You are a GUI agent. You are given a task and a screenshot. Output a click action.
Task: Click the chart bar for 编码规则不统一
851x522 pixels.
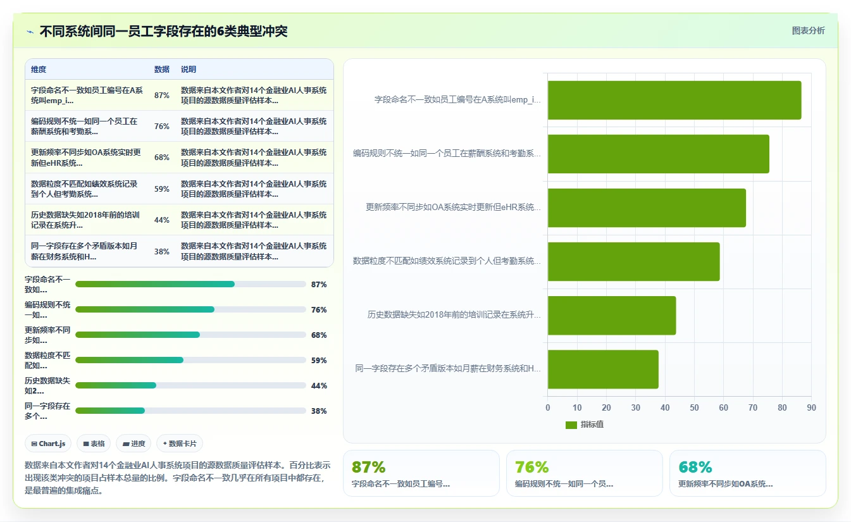pos(659,154)
